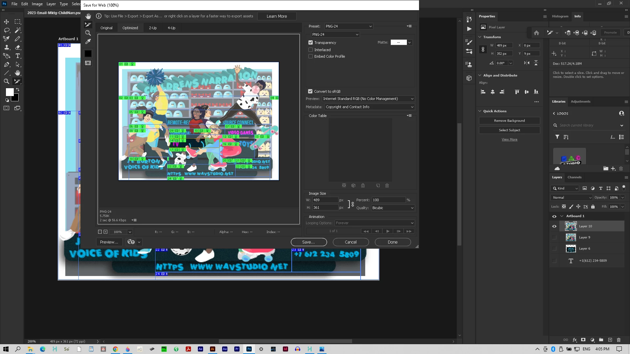Select the Hand tool in Save for Web

(x=88, y=16)
